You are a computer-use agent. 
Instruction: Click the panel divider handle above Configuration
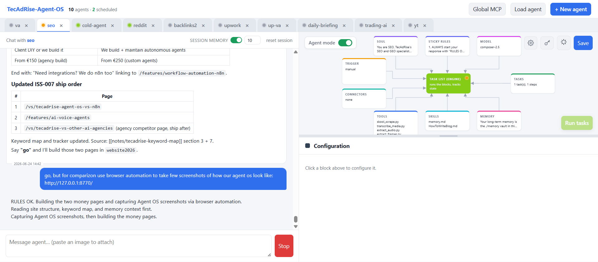pos(448,136)
